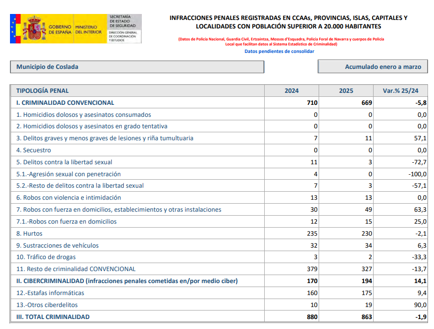The image size is (434, 329).
Task: Click the 63,3 variation value
Action: tap(420, 210)
